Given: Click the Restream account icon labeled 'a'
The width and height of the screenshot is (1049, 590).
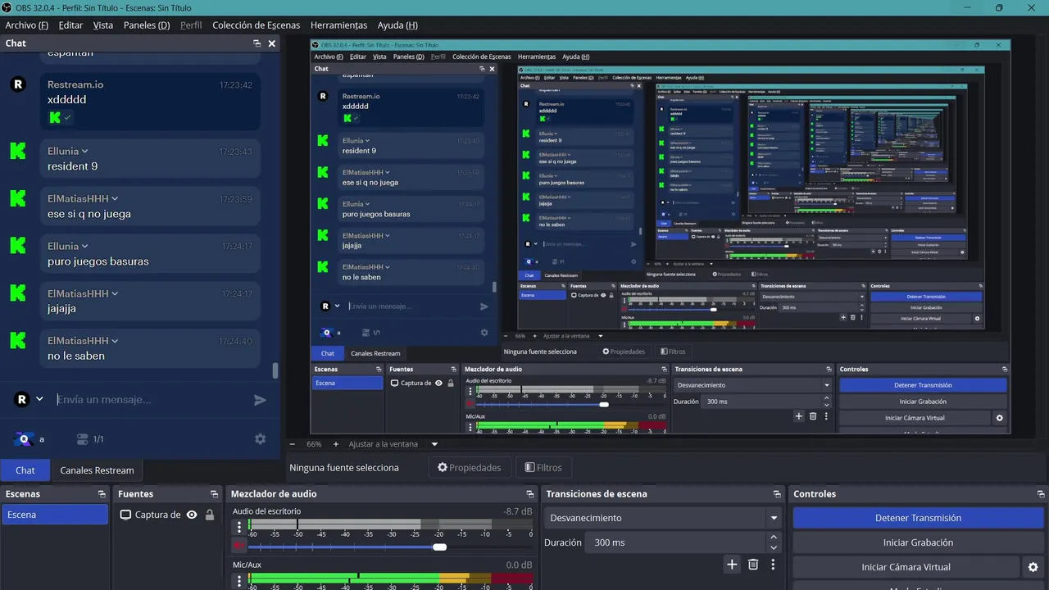Looking at the screenshot, I should tap(24, 439).
